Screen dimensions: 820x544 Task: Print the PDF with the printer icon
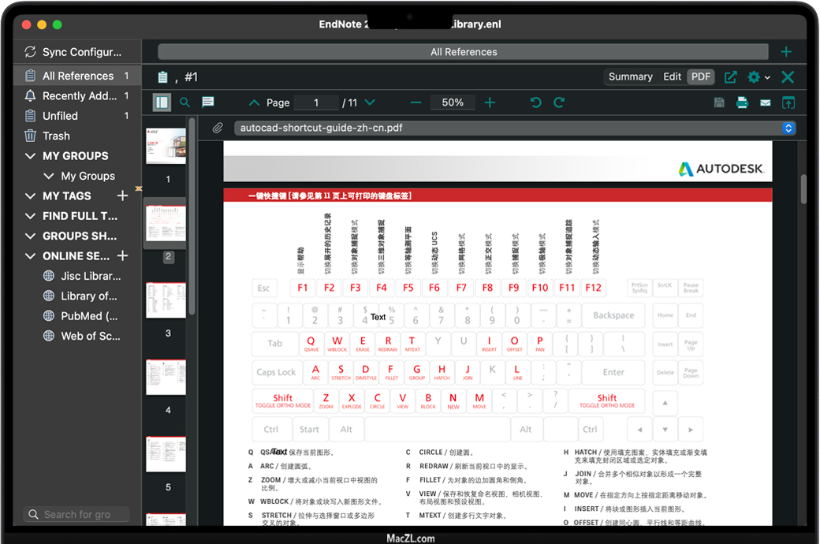point(742,102)
